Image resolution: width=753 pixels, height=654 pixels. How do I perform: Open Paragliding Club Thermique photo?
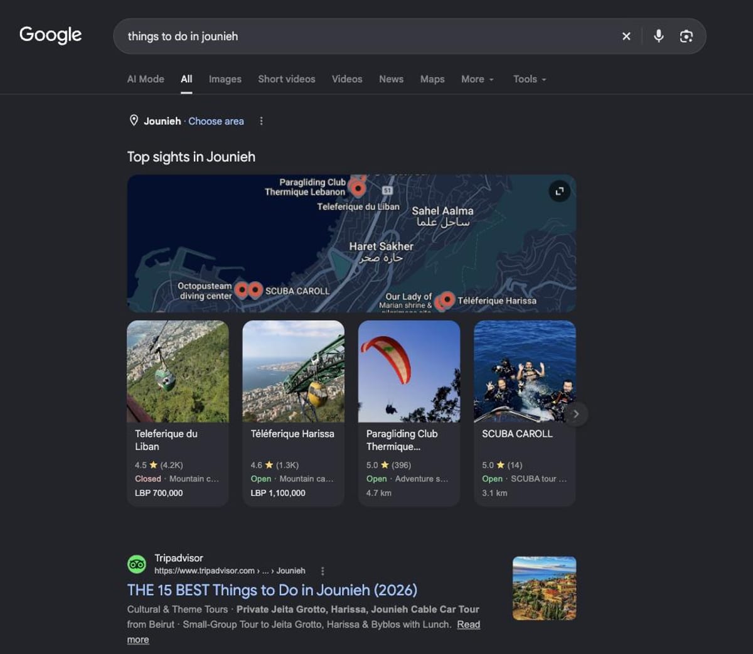[x=409, y=372]
